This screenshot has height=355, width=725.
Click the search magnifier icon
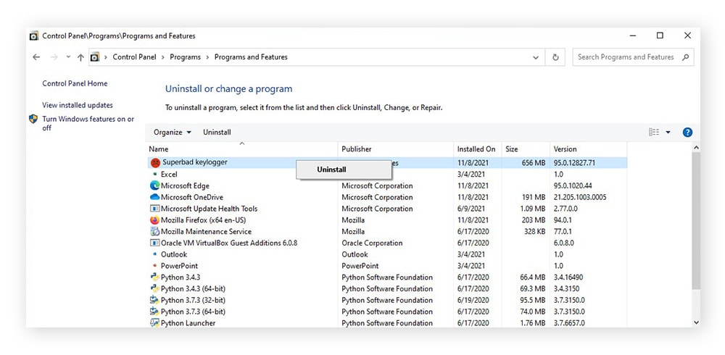coord(685,57)
